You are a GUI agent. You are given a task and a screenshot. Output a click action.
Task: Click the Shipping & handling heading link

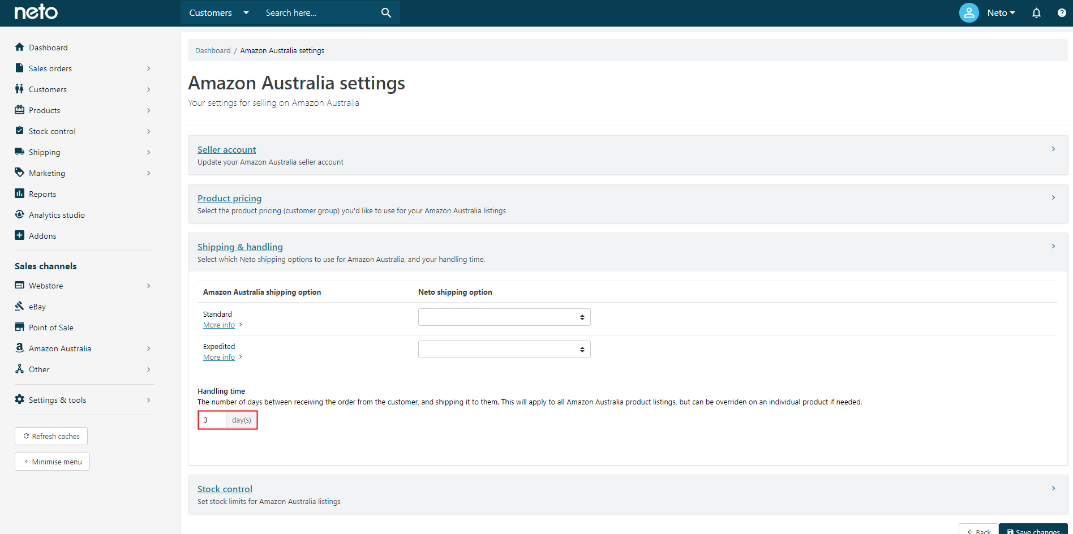coord(240,247)
